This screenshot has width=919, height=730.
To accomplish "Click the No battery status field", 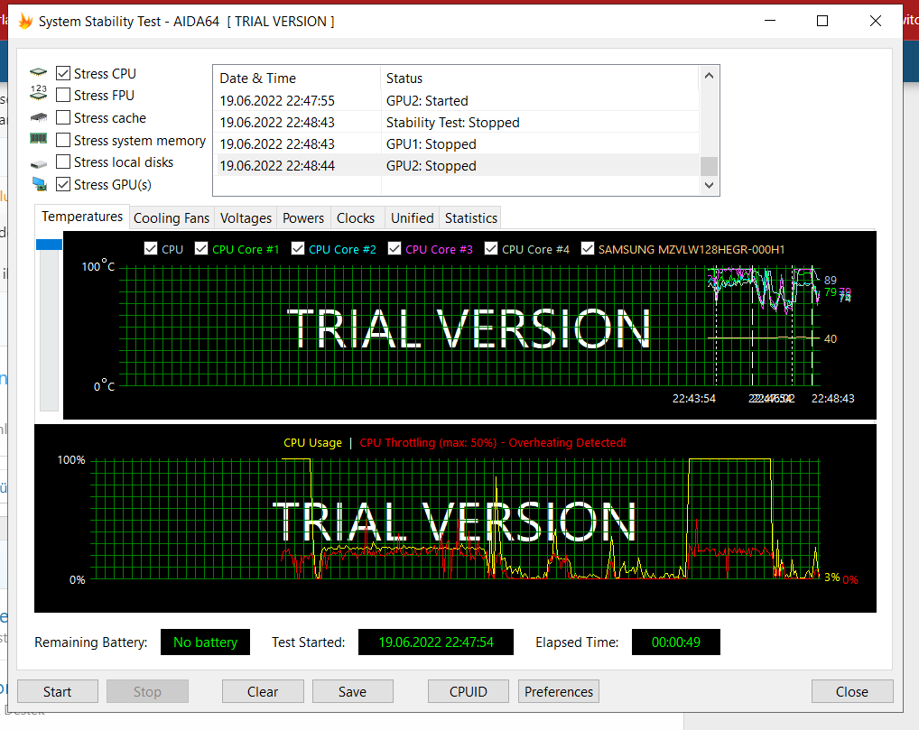I will pos(205,642).
